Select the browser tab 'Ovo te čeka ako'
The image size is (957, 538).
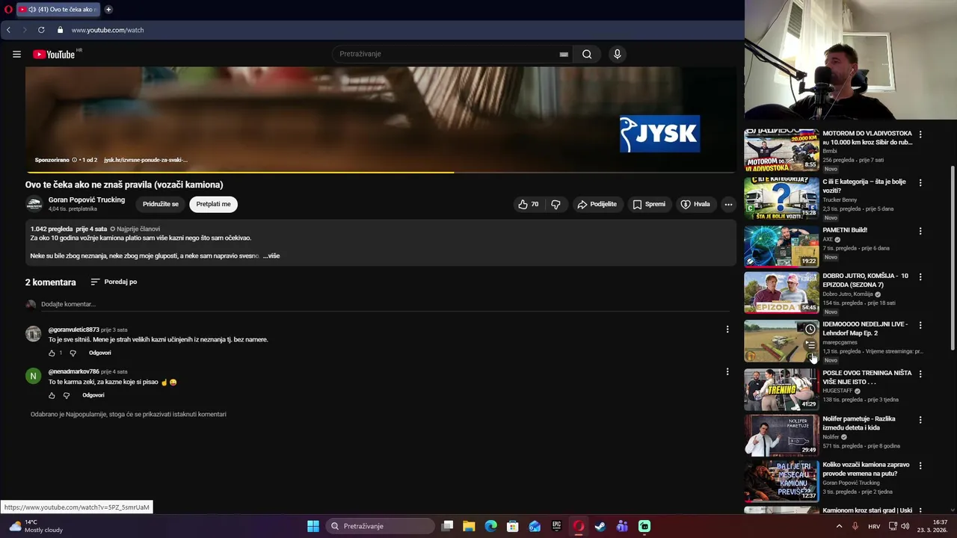[58, 9]
